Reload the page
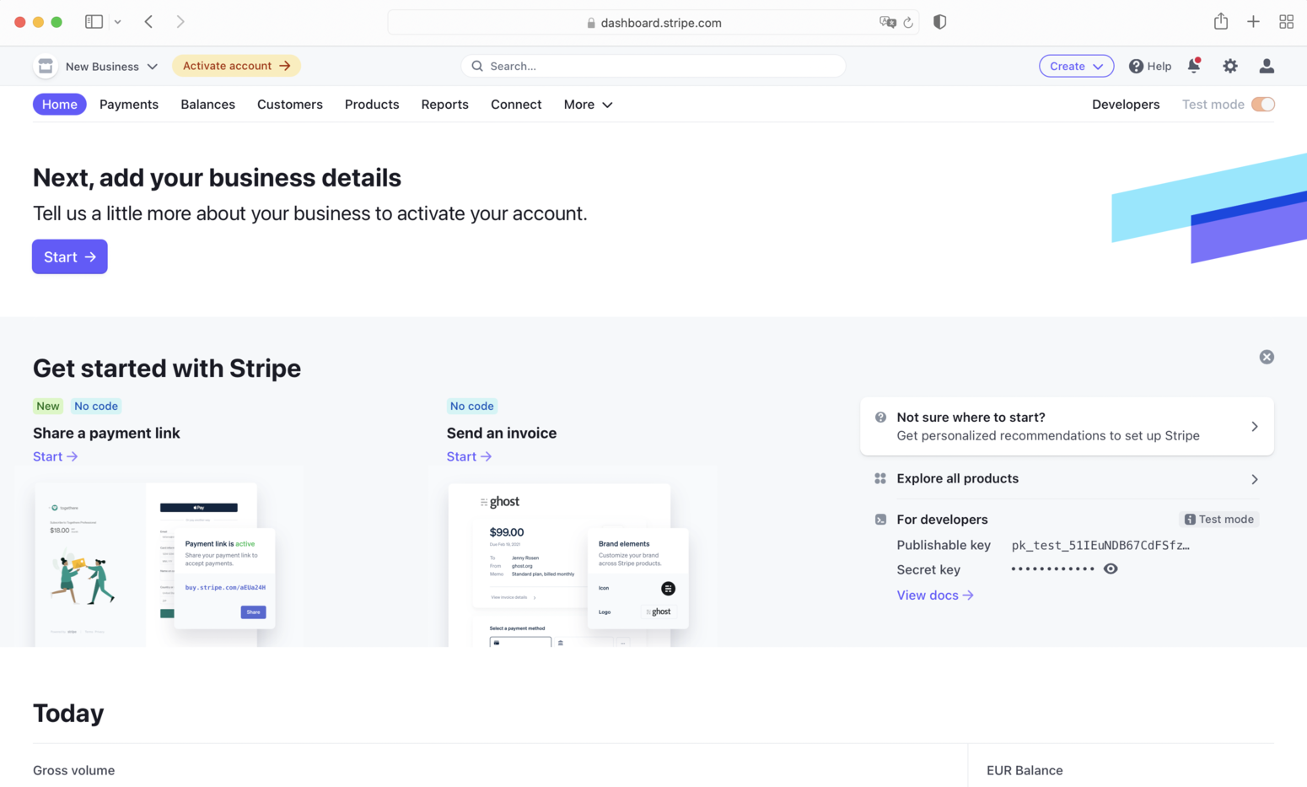 (908, 23)
